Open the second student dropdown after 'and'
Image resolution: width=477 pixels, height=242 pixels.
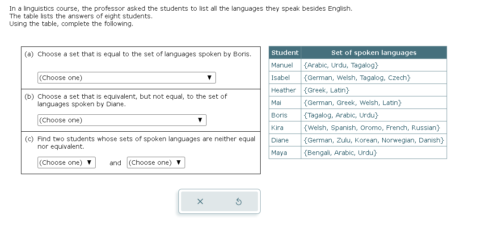point(156,163)
